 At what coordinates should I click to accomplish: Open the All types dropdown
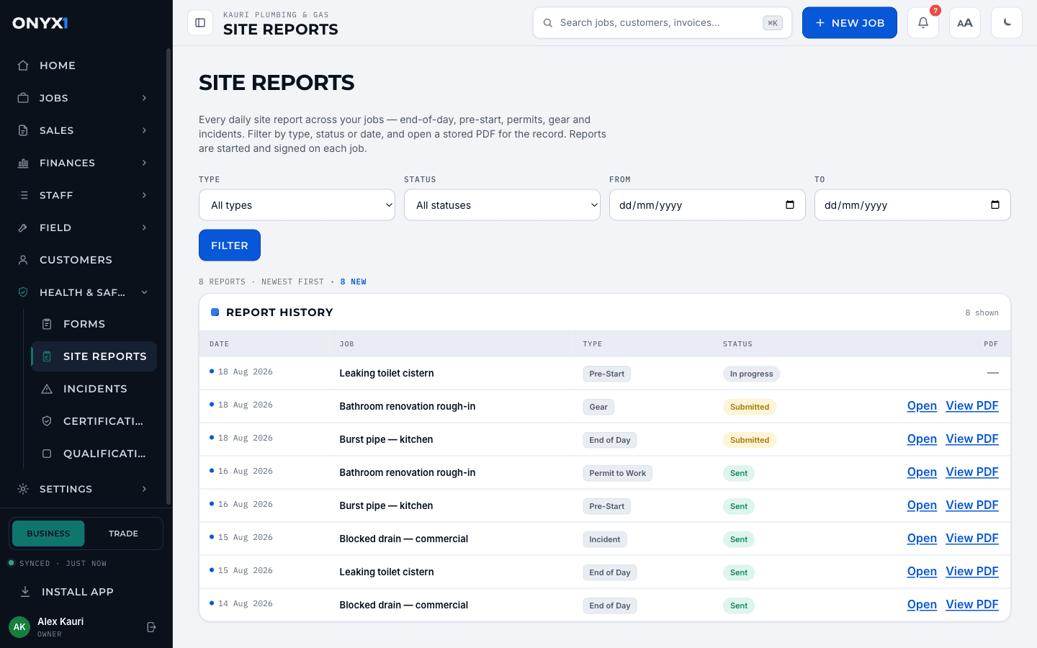(297, 205)
